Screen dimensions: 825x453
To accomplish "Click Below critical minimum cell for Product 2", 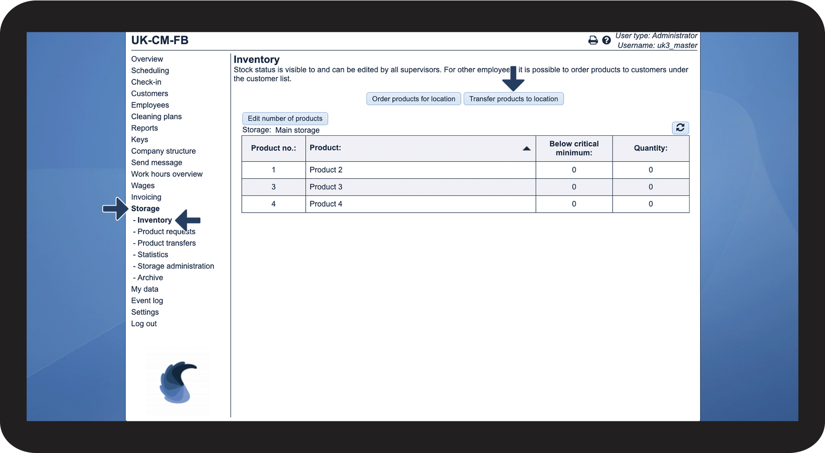I will [574, 170].
